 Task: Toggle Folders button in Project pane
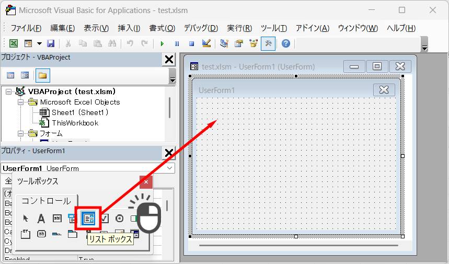(43, 75)
